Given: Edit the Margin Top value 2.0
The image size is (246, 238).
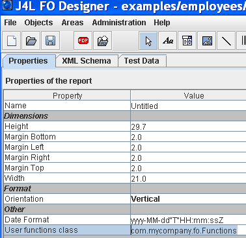Looking at the screenshot, I should (x=188, y=168).
